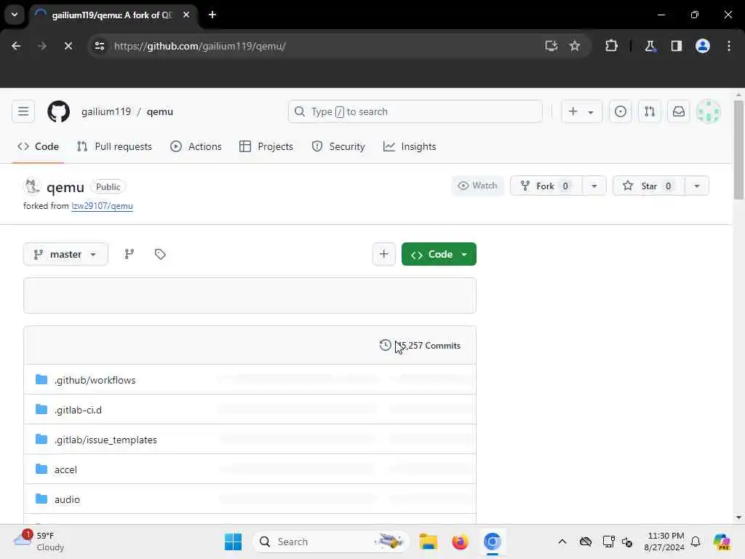Click the audio folder icon
This screenshot has width=745, height=559.
coord(41,499)
